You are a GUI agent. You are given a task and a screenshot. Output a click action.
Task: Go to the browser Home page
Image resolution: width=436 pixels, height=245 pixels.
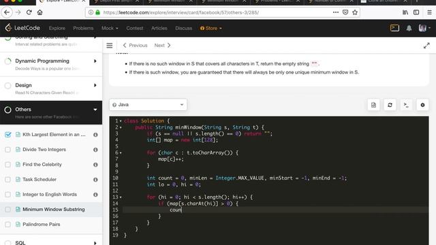coord(40,12)
